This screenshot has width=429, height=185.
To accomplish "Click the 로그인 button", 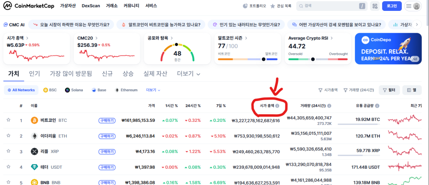I will (392, 6).
